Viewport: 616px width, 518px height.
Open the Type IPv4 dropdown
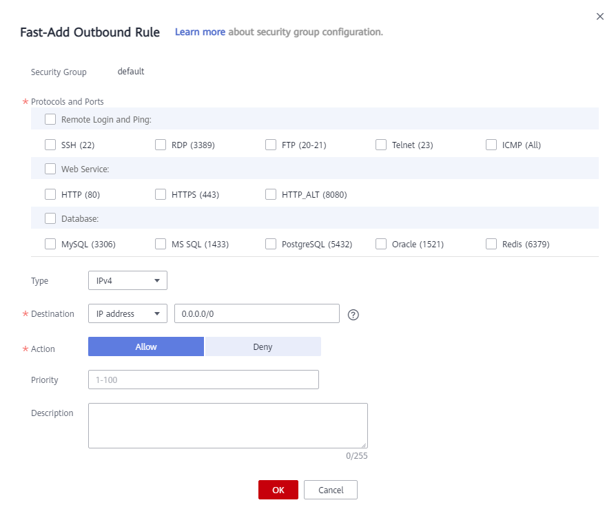click(x=127, y=280)
